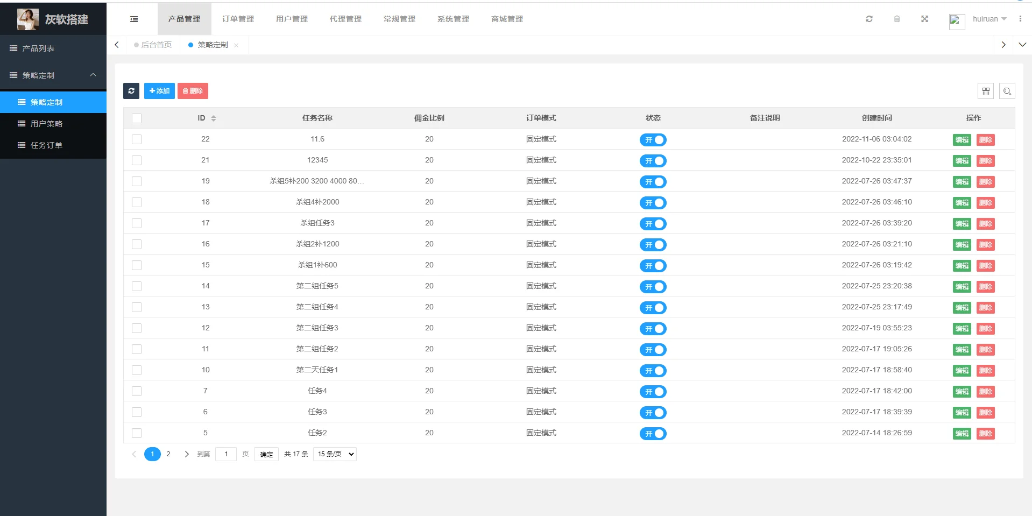Click the page number input field
Screen dimensions: 1032x516
[x=226, y=454]
